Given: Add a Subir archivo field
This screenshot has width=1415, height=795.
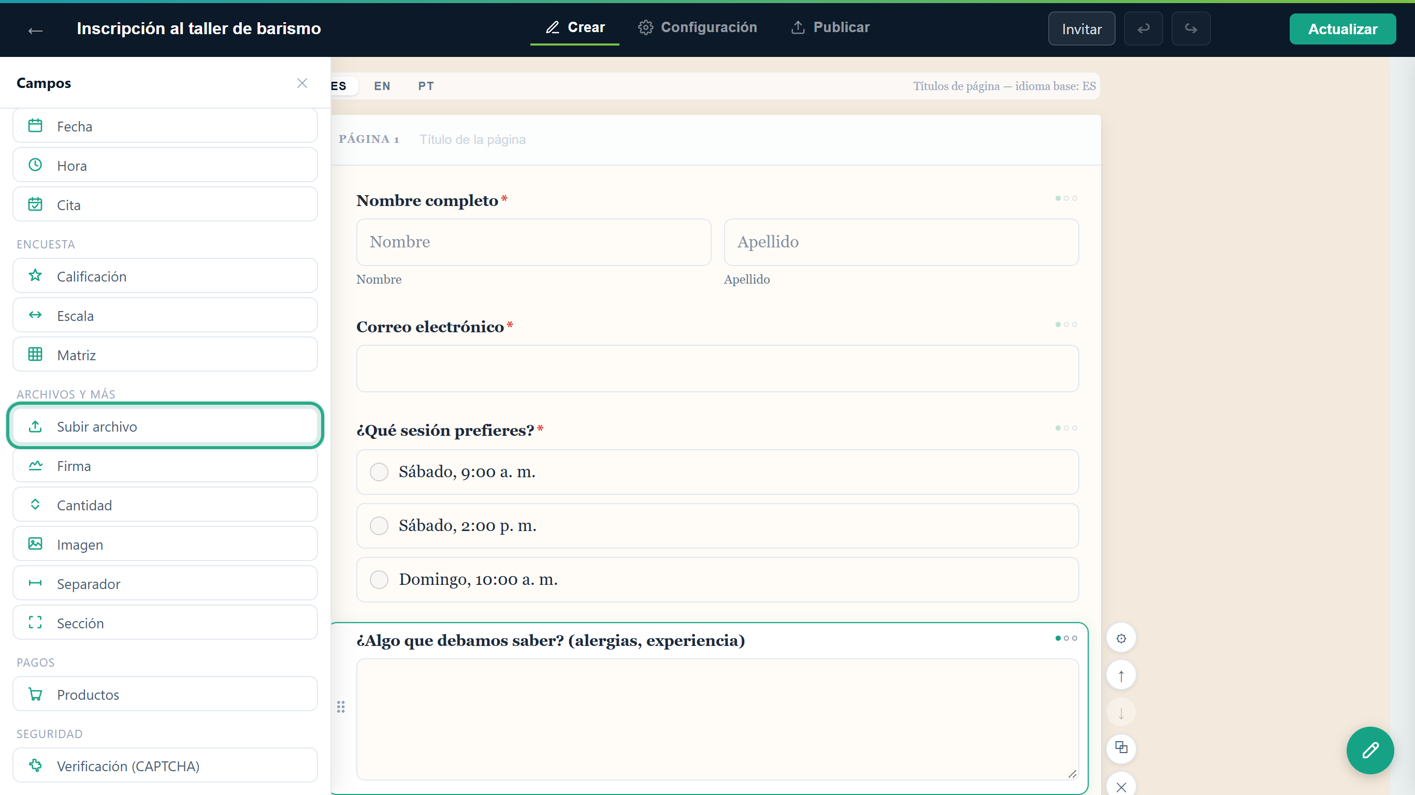Looking at the screenshot, I should point(165,426).
